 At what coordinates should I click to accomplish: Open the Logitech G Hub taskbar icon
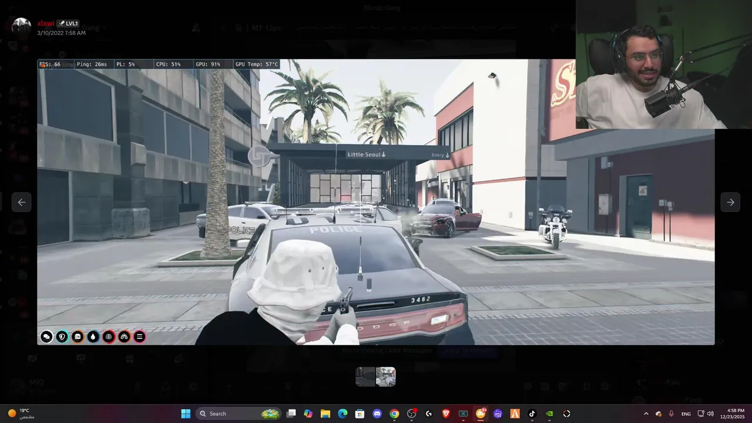[x=429, y=414]
